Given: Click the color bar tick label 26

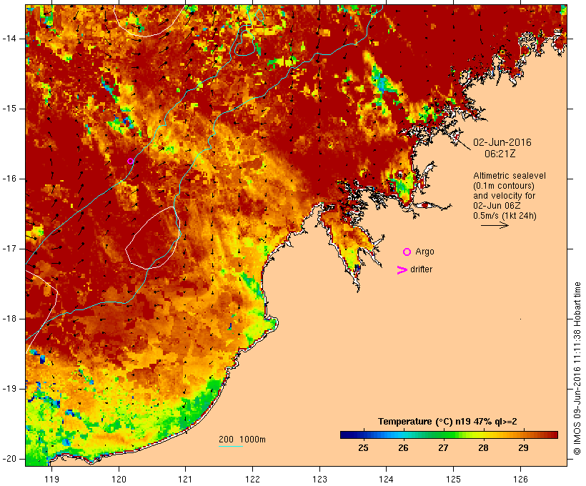Looking at the screenshot, I should point(403,448).
